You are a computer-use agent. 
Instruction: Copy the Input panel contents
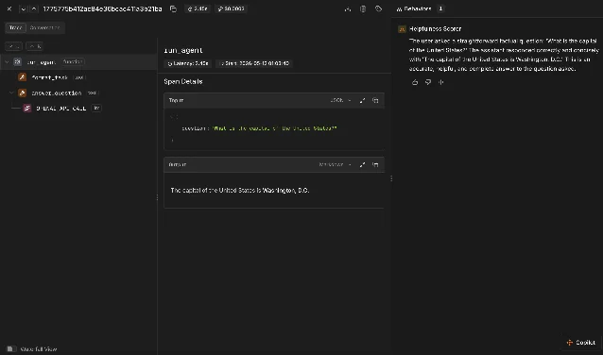(x=375, y=100)
